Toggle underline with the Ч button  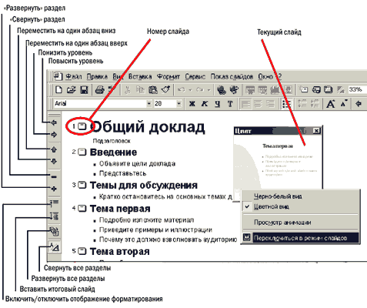217,104
